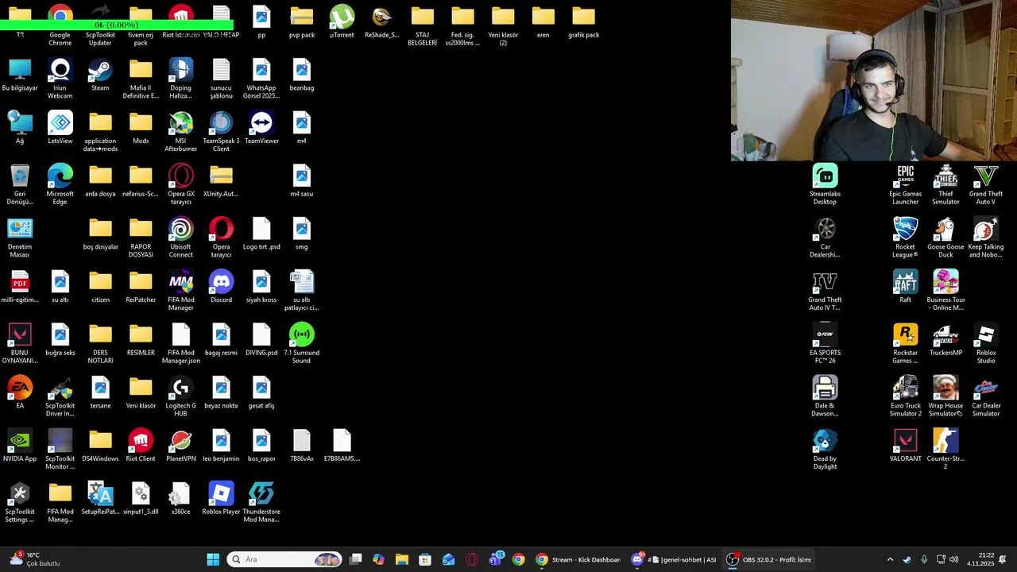This screenshot has height=572, width=1017.
Task: Launch Grand Theft Auto V
Action: click(x=985, y=184)
